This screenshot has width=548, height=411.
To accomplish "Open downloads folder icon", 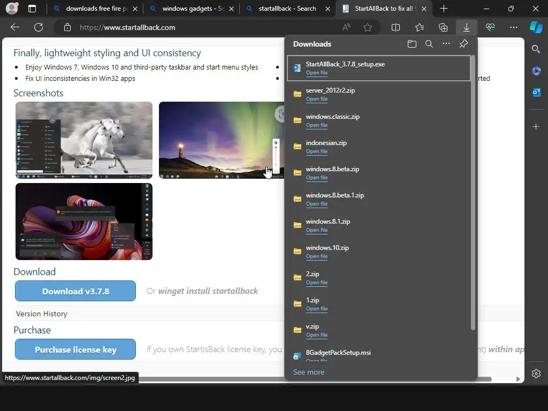I will click(x=412, y=44).
